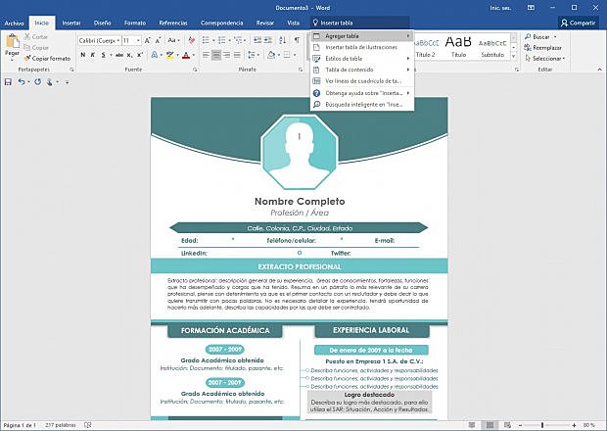This screenshot has width=607, height=431.
Task: Open the change case Aa dropdown
Action: pos(173,40)
